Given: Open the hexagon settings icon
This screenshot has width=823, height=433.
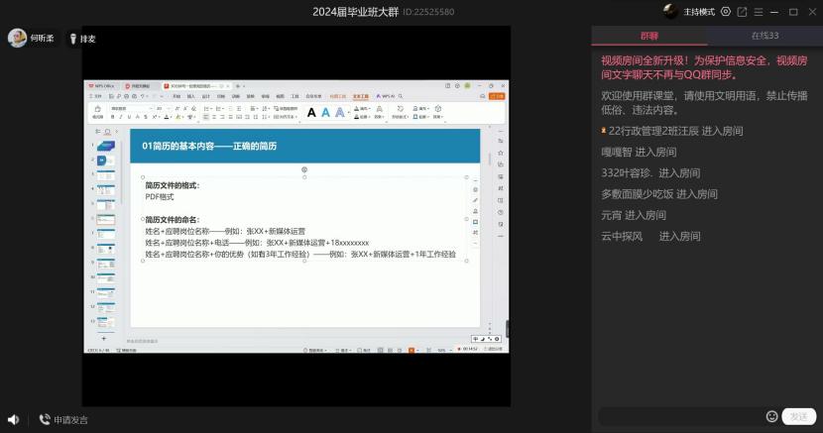Looking at the screenshot, I should pos(726,12).
